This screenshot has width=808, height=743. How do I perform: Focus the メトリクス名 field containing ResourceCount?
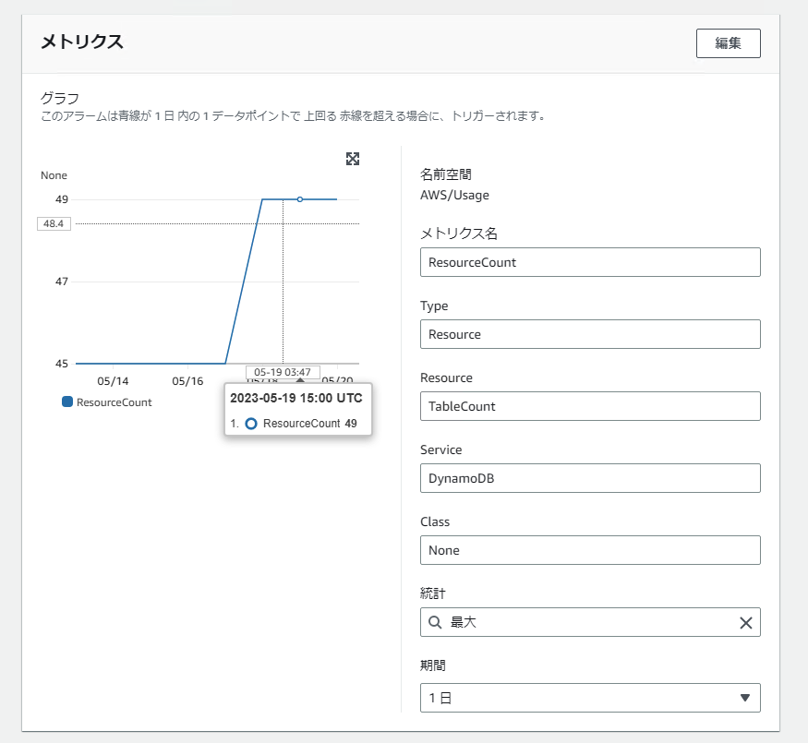point(589,262)
